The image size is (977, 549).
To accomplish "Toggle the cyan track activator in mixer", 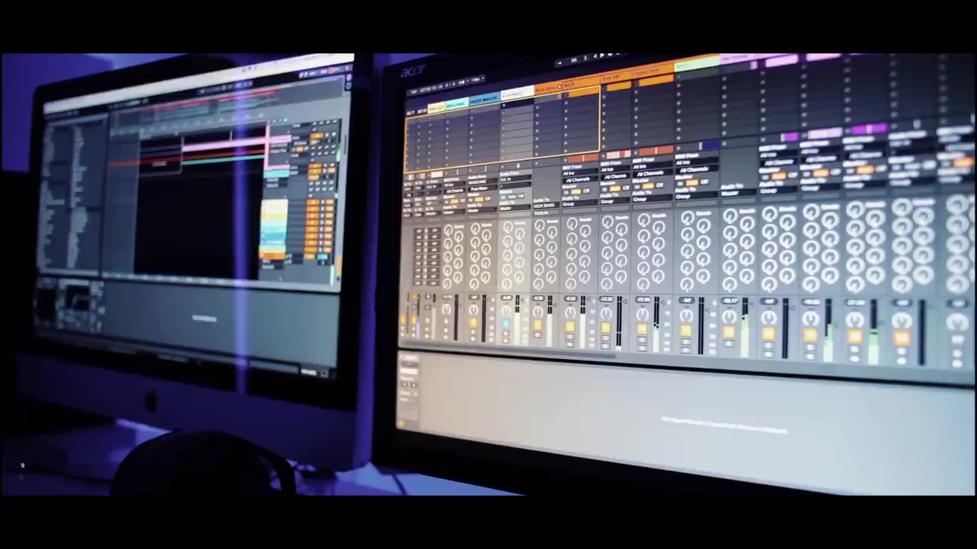I will [x=505, y=323].
